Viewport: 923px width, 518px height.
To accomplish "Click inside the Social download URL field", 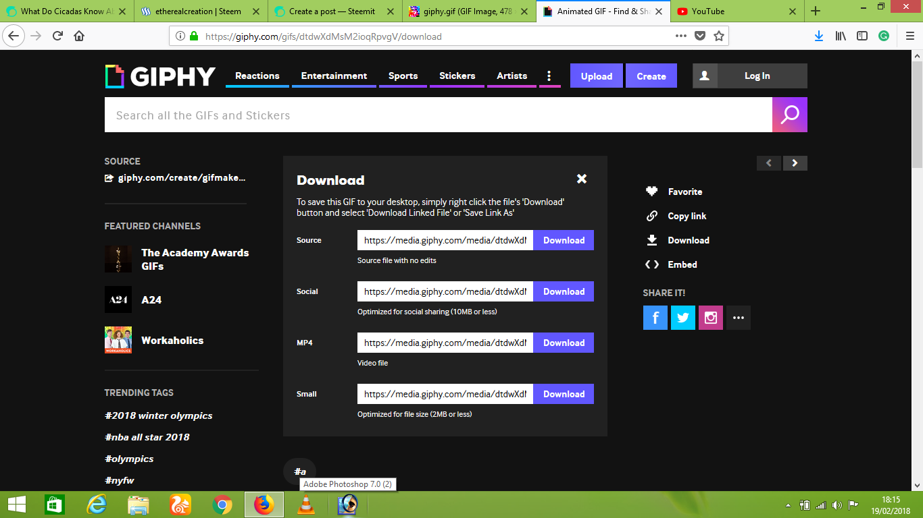I will (444, 291).
